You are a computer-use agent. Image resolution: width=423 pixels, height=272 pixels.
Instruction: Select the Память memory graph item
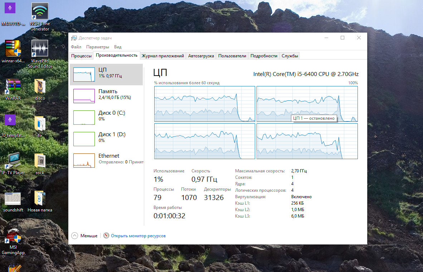click(84, 96)
